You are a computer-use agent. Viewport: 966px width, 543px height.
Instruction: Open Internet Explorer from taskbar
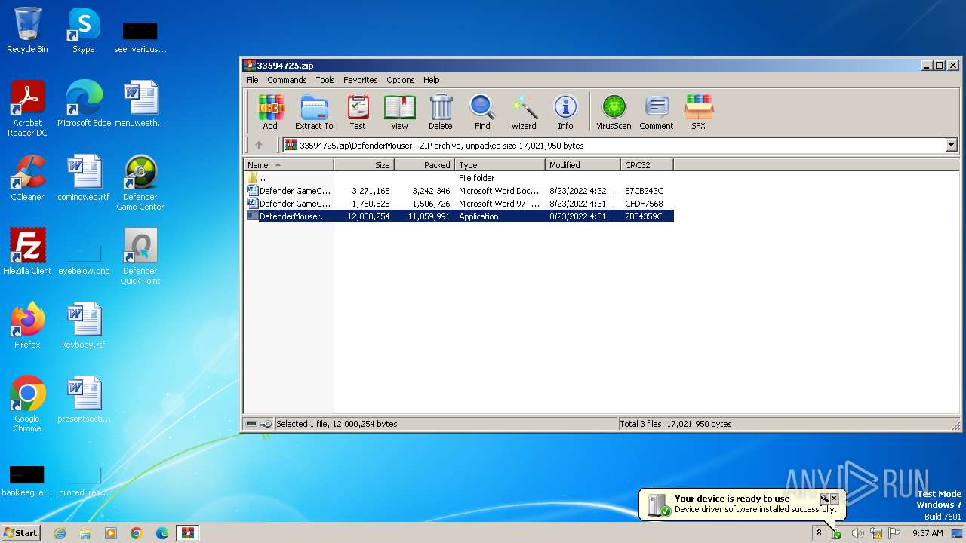pyautogui.click(x=60, y=533)
